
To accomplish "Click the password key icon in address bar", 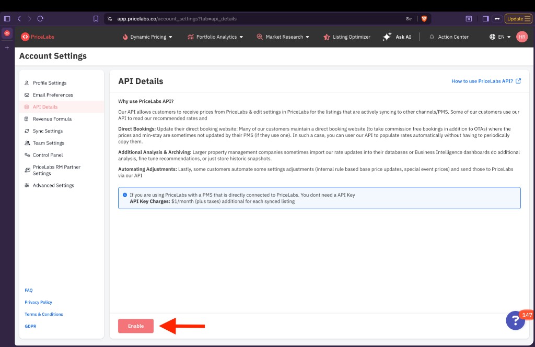I will (409, 19).
